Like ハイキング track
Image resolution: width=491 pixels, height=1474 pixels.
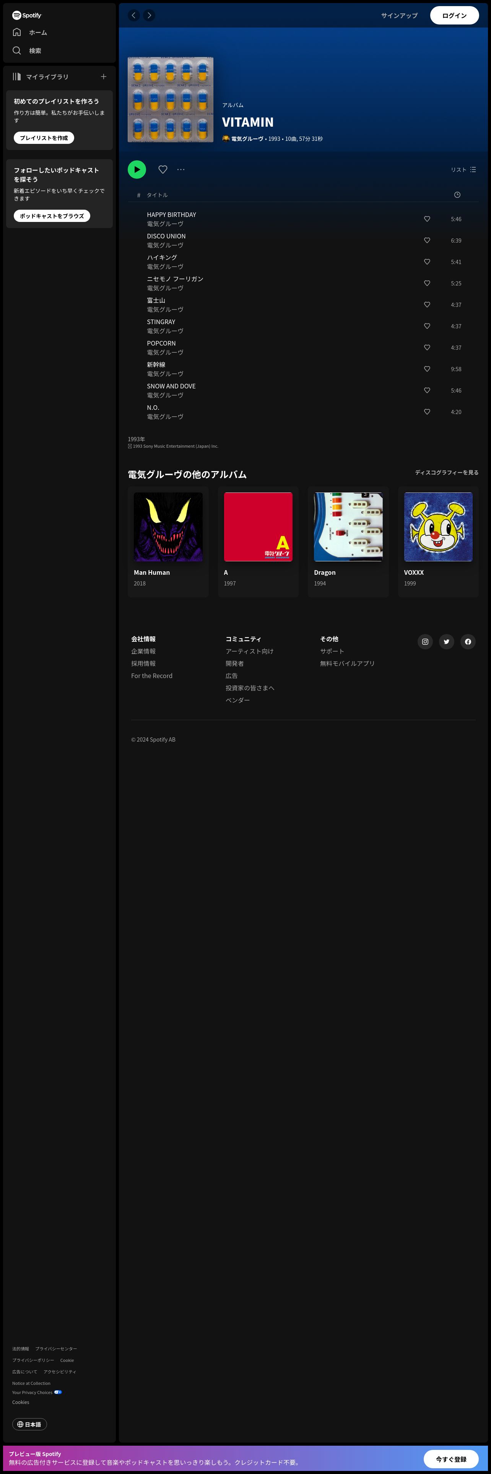point(427,262)
